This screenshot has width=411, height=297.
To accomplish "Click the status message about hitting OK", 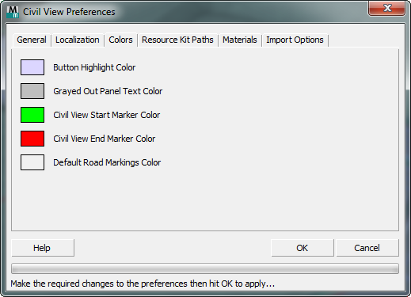I will (143, 284).
